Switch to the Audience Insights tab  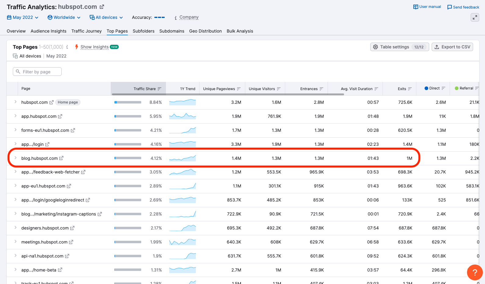(48, 31)
